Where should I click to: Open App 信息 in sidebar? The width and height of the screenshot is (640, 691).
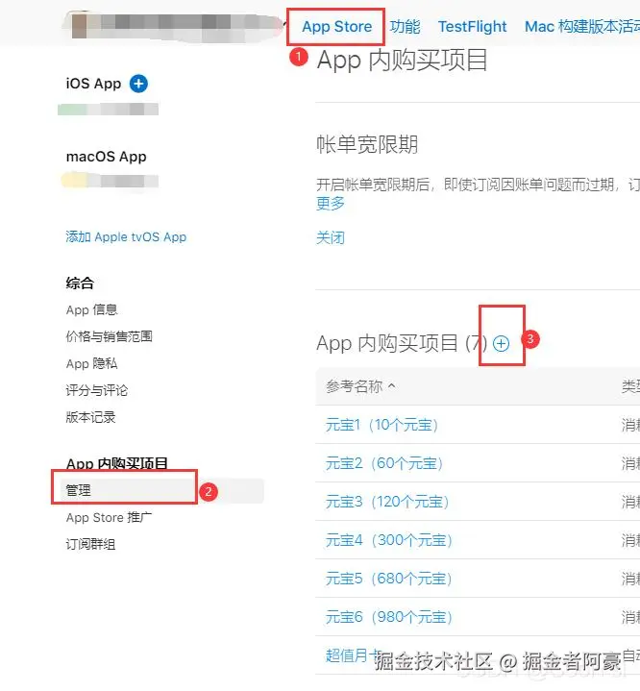(91, 309)
